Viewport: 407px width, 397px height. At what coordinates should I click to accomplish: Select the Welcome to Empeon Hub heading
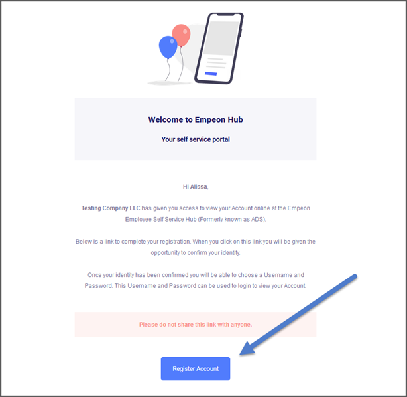196,119
